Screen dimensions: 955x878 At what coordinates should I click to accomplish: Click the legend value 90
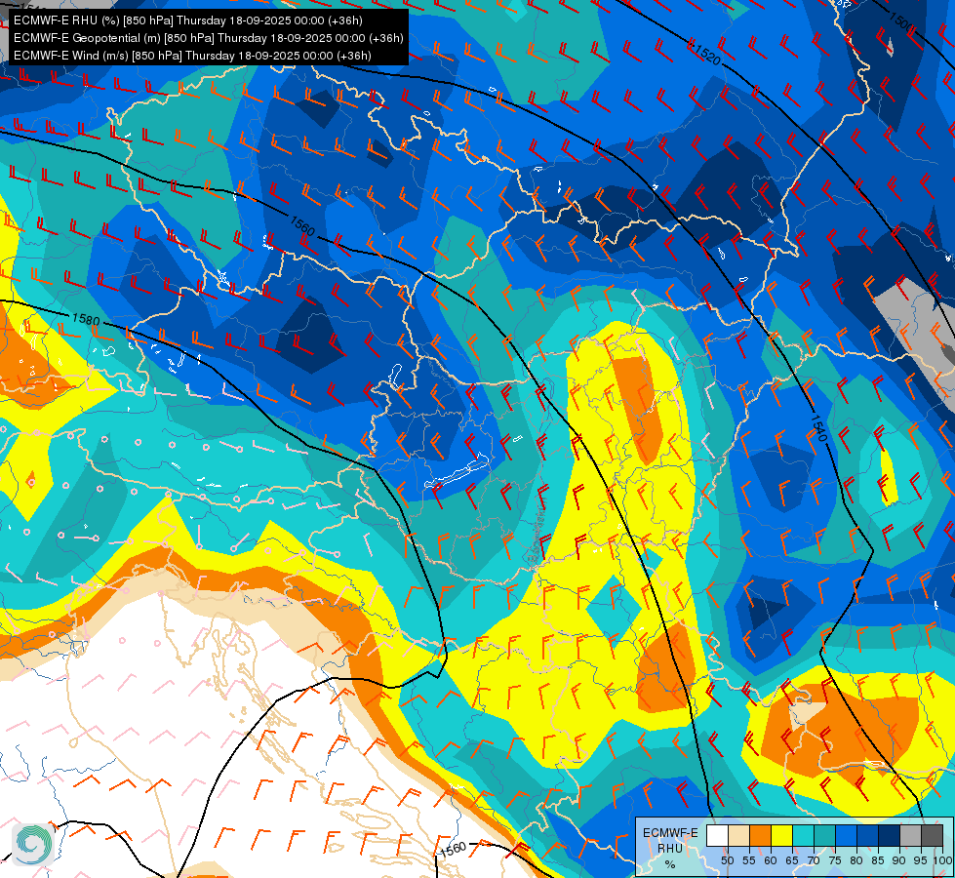(899, 860)
